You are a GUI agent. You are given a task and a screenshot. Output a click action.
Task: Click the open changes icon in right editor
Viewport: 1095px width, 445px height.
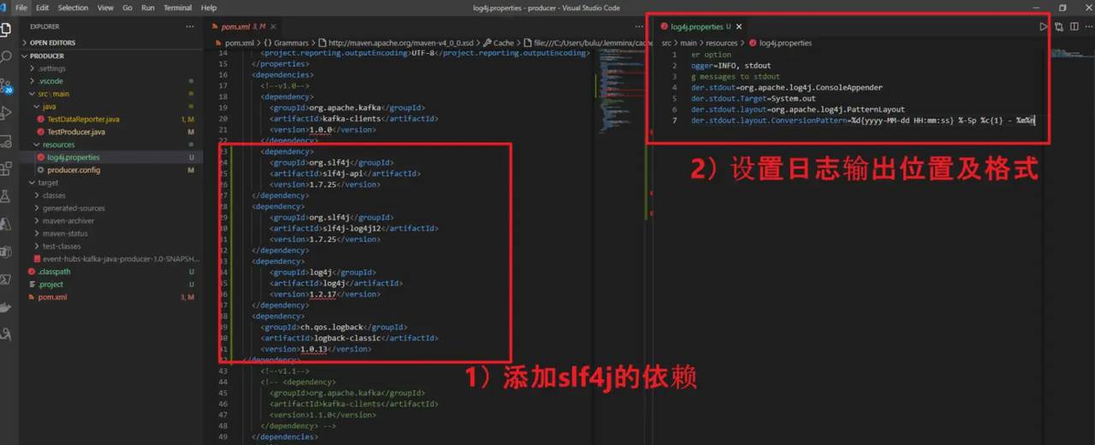(1059, 26)
